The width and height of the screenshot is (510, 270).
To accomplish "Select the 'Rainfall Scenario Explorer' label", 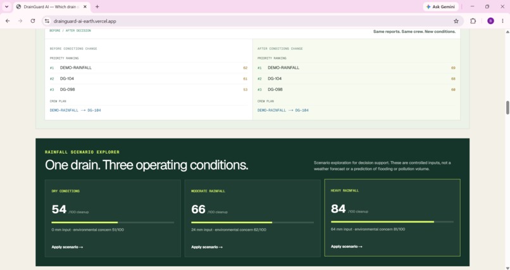I will [82, 152].
